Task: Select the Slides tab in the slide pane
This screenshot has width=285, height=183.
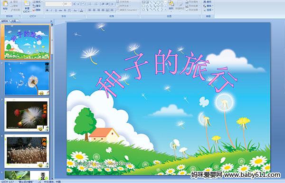Action: [5, 21]
